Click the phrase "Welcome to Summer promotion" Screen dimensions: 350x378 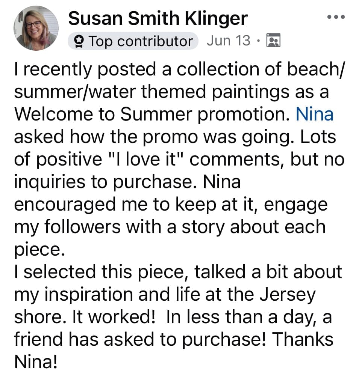148,114
